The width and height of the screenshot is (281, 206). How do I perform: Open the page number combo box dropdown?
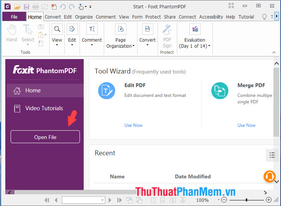point(102,200)
